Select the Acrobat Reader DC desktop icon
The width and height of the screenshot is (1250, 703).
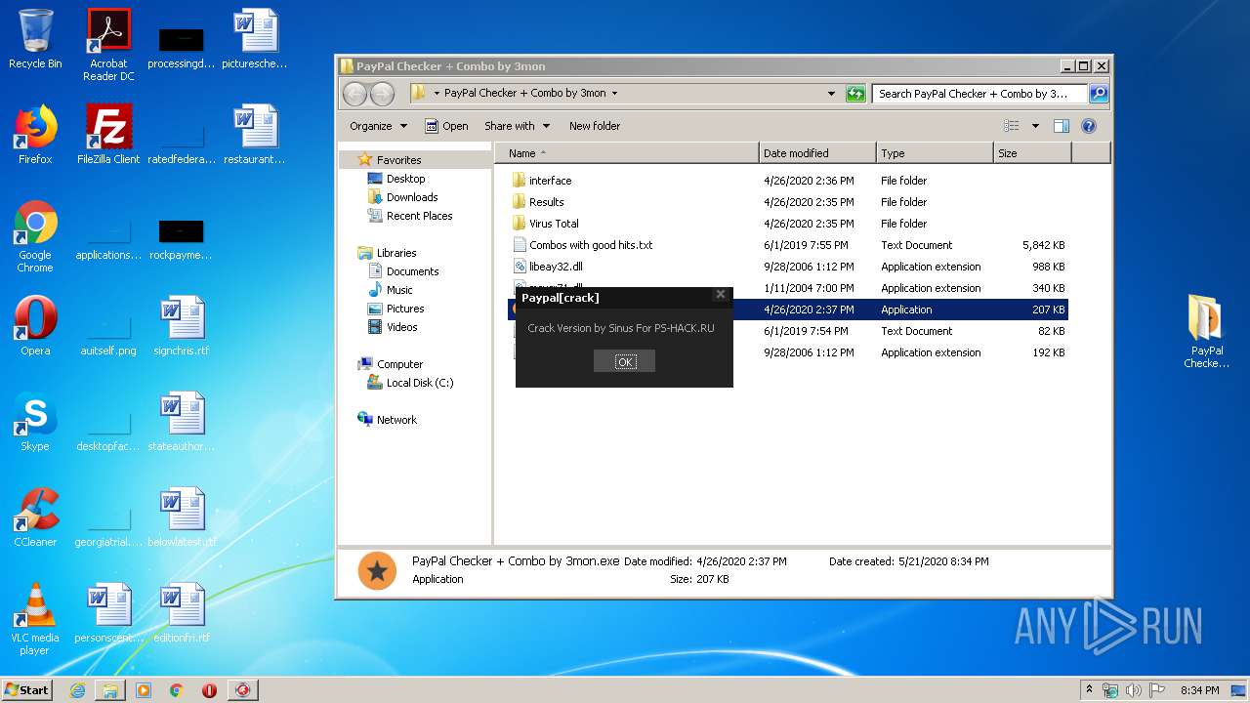click(108, 45)
